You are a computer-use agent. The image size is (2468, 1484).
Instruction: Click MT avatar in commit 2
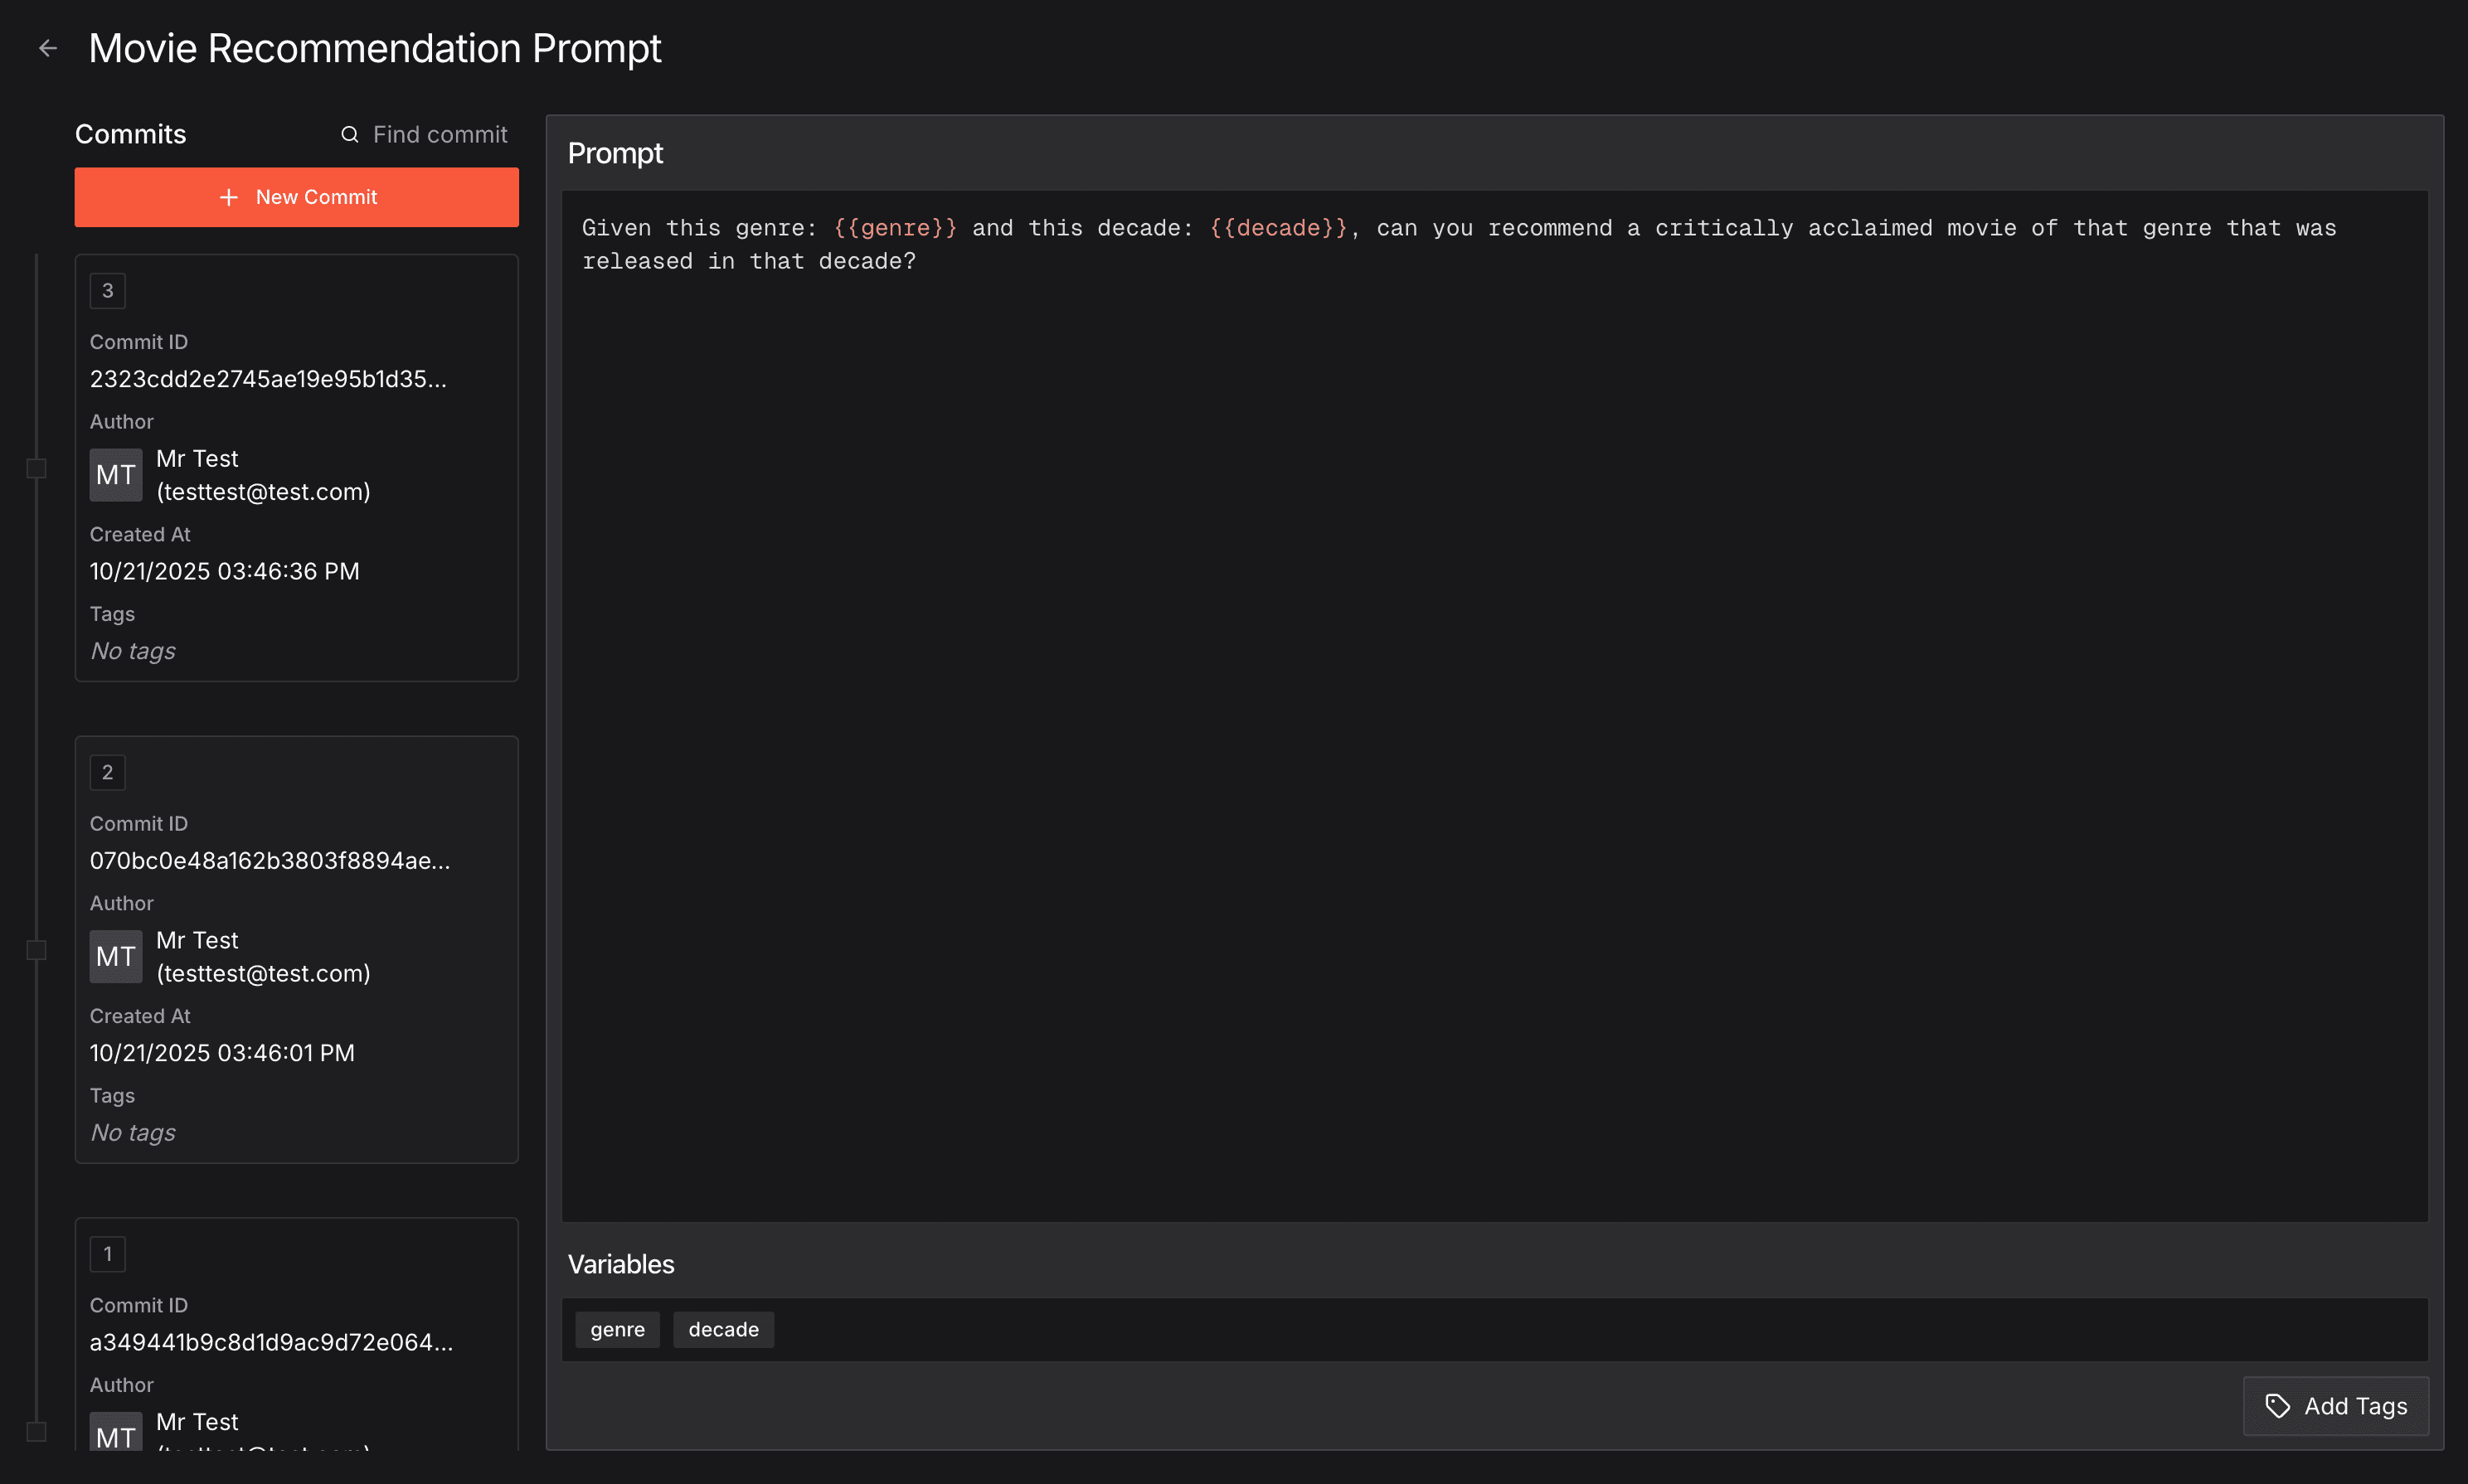coord(116,956)
